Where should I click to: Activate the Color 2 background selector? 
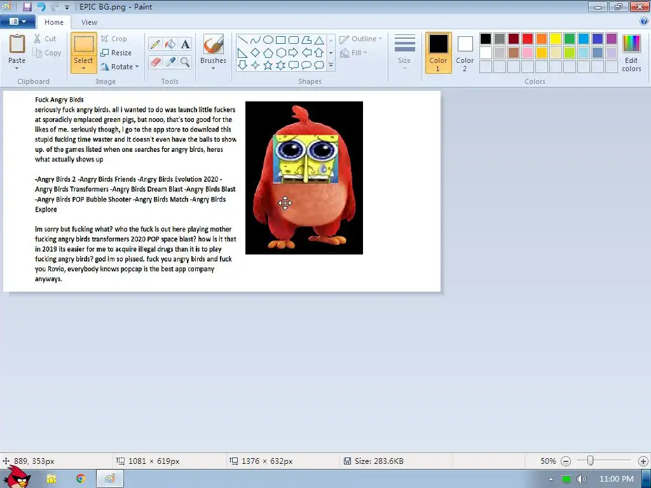(465, 53)
